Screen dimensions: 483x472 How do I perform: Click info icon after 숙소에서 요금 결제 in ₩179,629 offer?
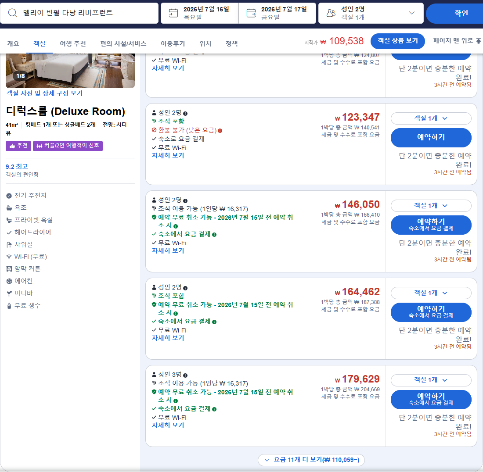pos(214,409)
